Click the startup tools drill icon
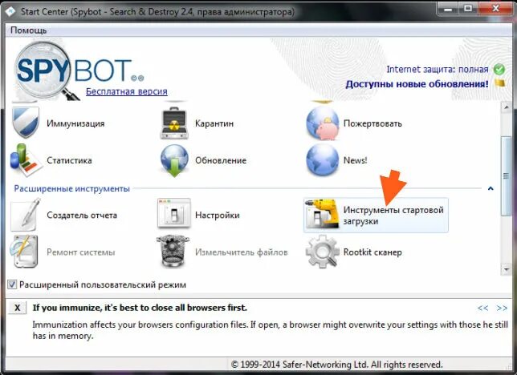Viewport: 517px width, 375px height. pyautogui.click(x=322, y=214)
